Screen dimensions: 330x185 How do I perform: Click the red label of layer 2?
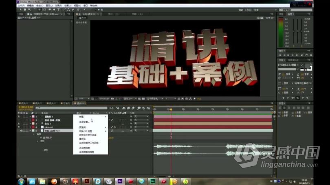[x=33, y=120]
